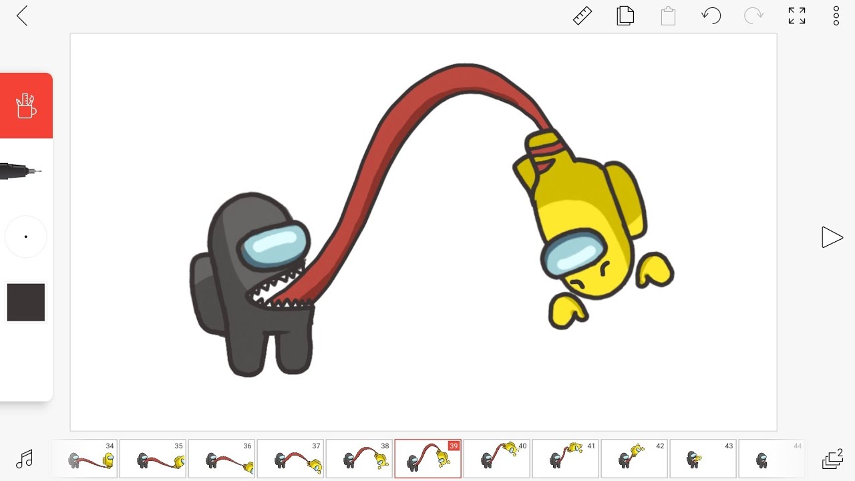Open the brush size dot setting
The height and width of the screenshot is (481, 855).
[x=26, y=236]
